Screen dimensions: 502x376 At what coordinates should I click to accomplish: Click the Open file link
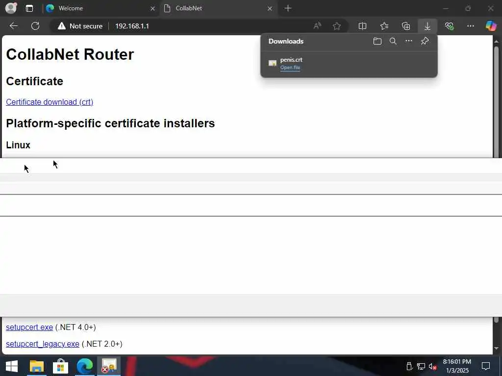[290, 68]
